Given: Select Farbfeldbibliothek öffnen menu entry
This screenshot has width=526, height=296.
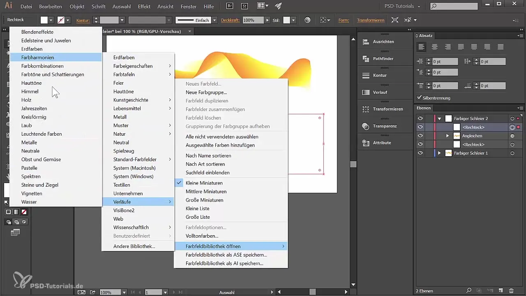Looking at the screenshot, I should pyautogui.click(x=231, y=246).
